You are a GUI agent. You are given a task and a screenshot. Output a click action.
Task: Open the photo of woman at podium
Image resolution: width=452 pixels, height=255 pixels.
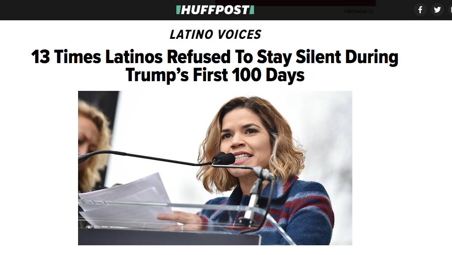(x=215, y=168)
